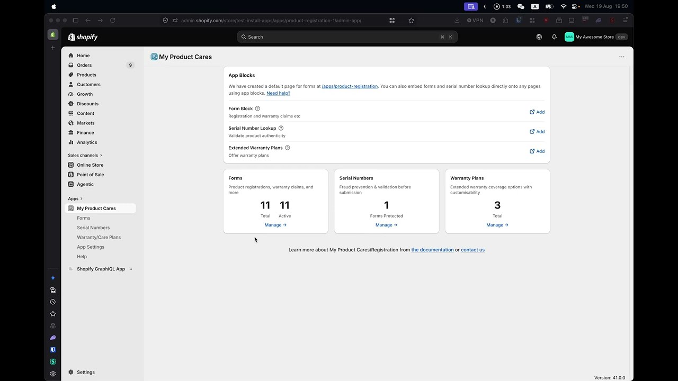Click the VPN indicator in browser toolbar

click(x=475, y=20)
